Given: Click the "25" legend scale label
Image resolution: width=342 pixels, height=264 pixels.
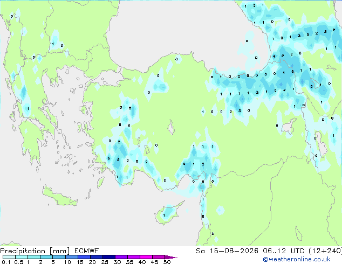Looking at the screenshot, I should (x=105, y=262).
